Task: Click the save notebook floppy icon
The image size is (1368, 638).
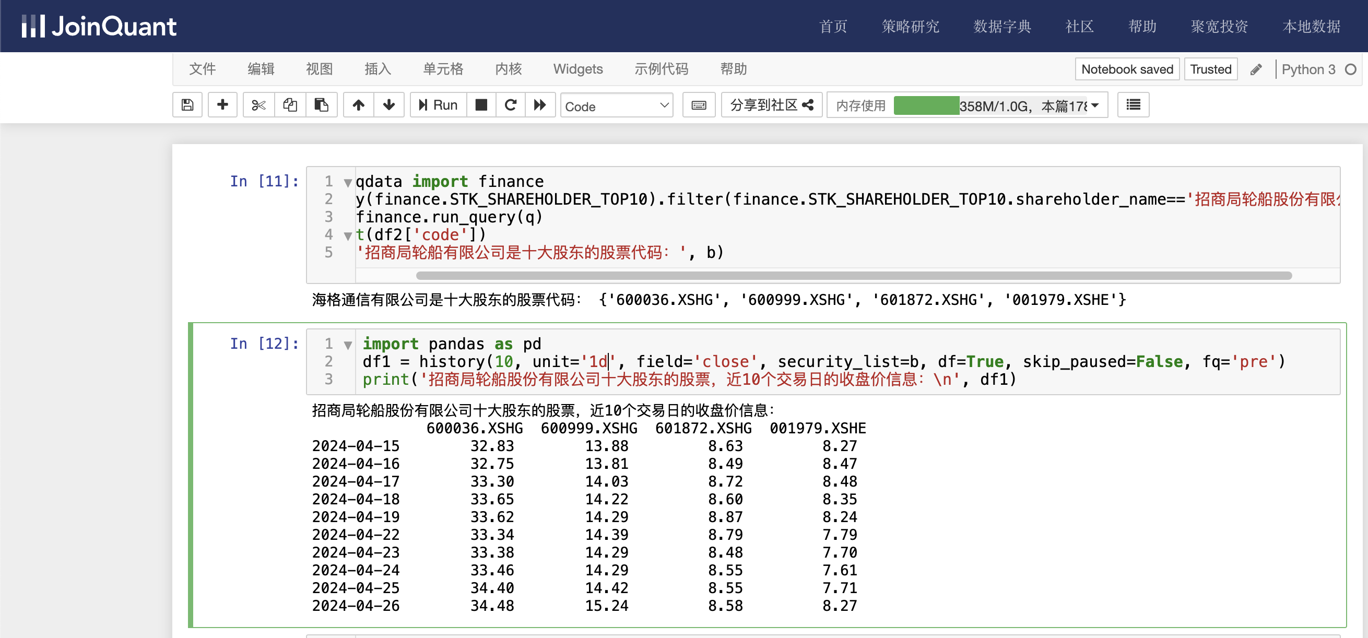Action: (x=187, y=105)
